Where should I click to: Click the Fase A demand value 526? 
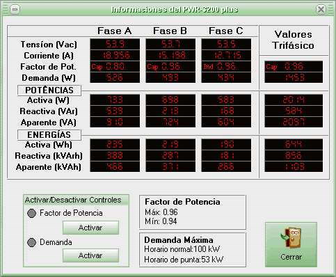[115, 77]
